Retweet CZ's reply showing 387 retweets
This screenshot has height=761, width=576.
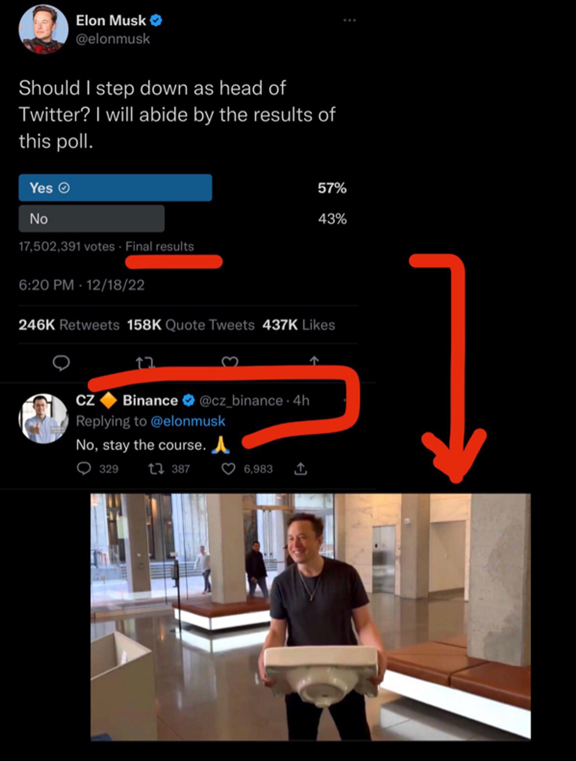coord(156,469)
